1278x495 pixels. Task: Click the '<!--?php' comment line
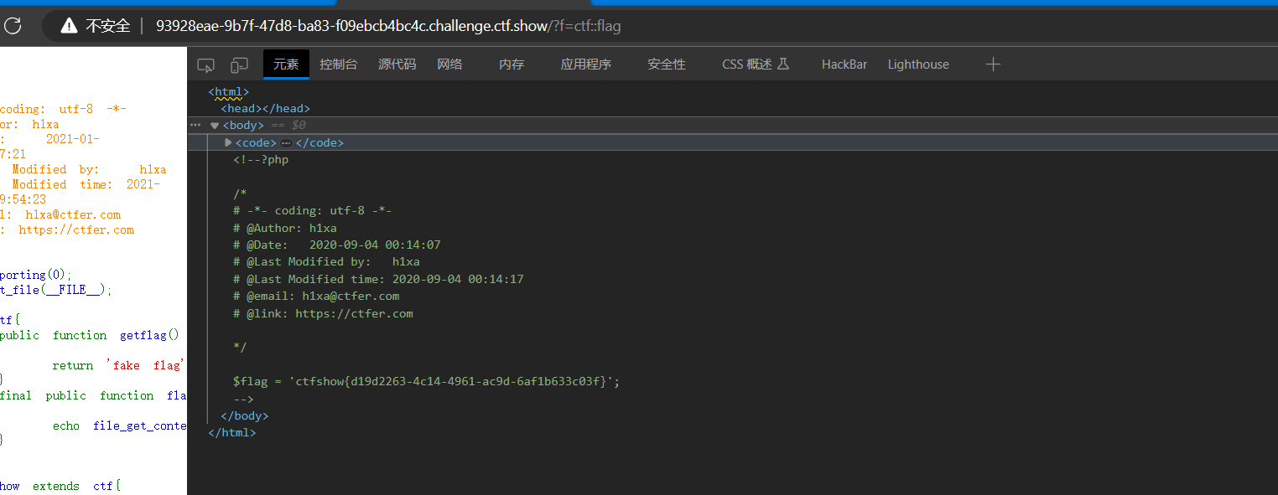261,159
